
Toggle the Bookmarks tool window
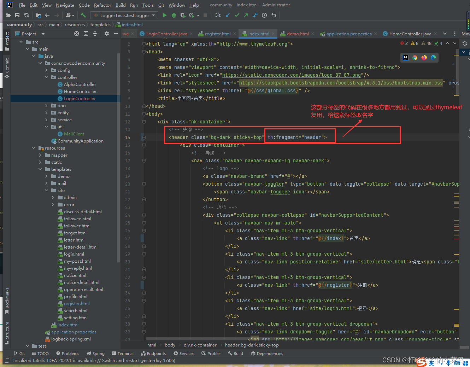tap(7, 301)
